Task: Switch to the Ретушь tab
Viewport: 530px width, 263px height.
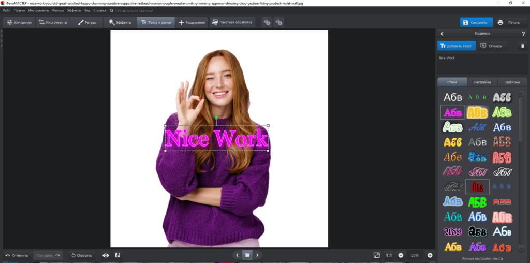Action: coord(87,23)
